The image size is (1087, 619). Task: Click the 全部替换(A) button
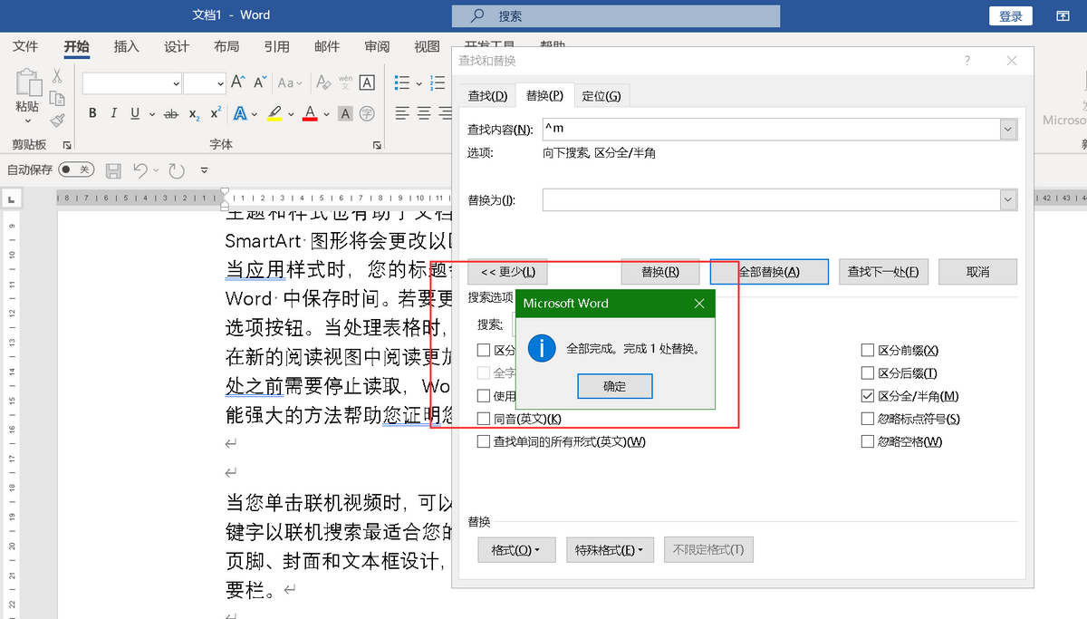[x=769, y=272]
